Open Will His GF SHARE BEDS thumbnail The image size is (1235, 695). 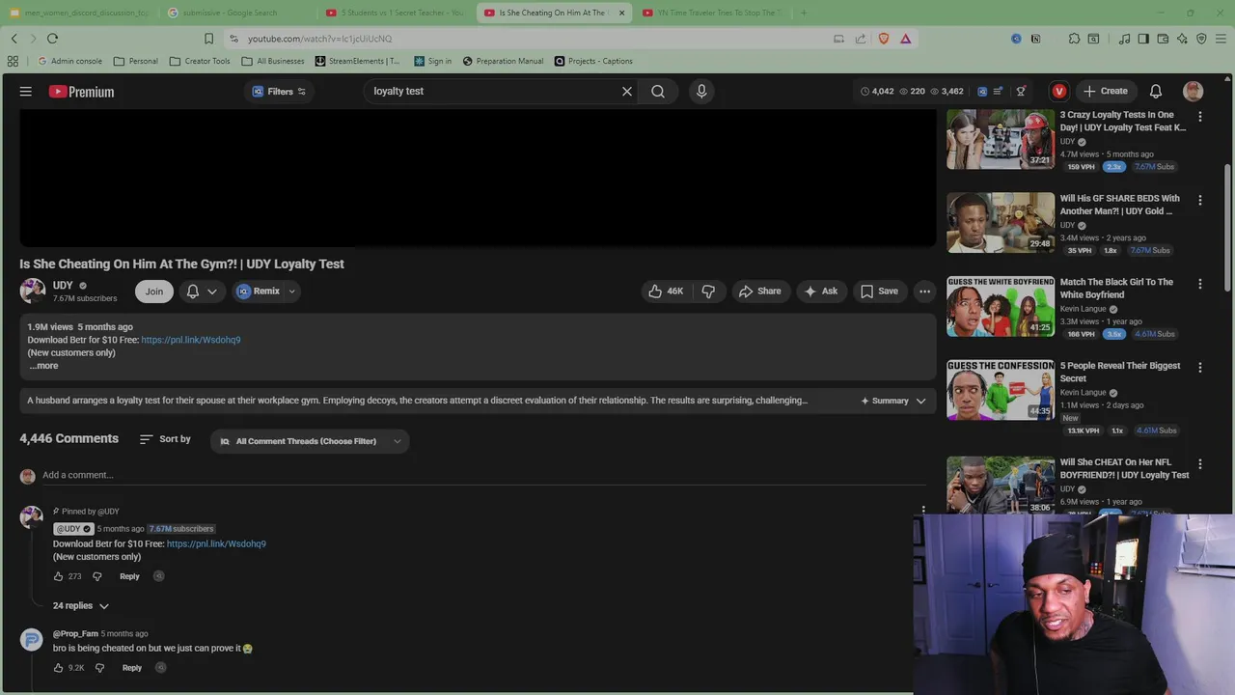(1001, 223)
